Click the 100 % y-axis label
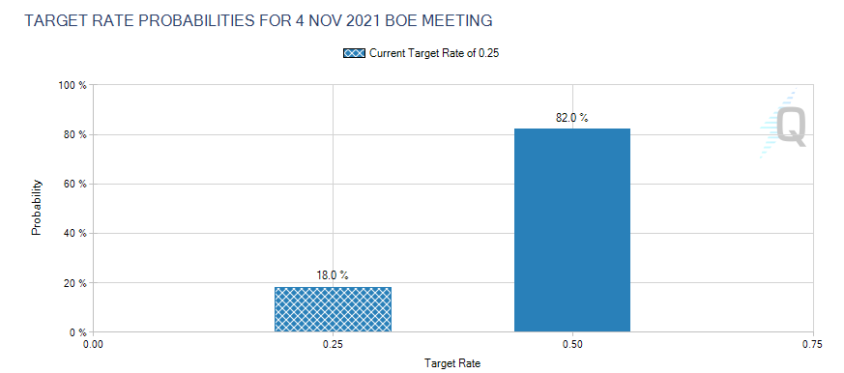Viewport: 844px width, 373px height. coord(74,85)
